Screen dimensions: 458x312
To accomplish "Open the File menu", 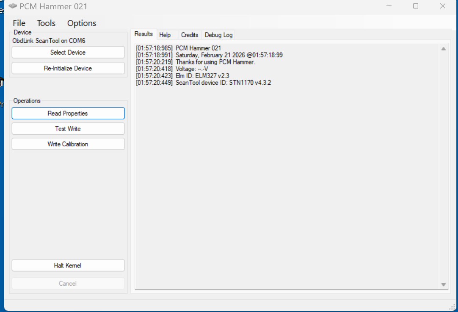I will pos(19,23).
